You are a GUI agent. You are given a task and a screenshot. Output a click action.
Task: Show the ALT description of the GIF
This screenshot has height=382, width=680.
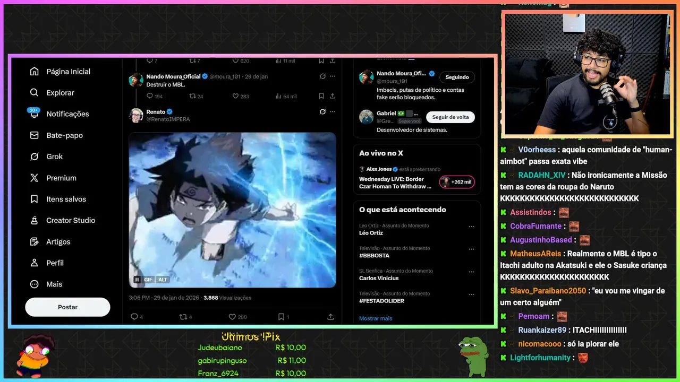click(x=163, y=280)
